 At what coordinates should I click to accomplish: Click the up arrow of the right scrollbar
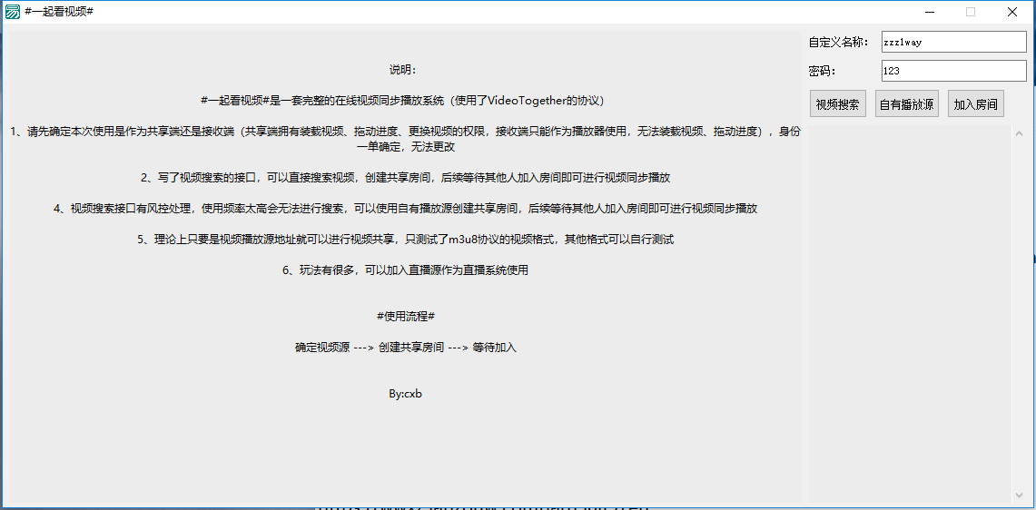[x=1018, y=132]
